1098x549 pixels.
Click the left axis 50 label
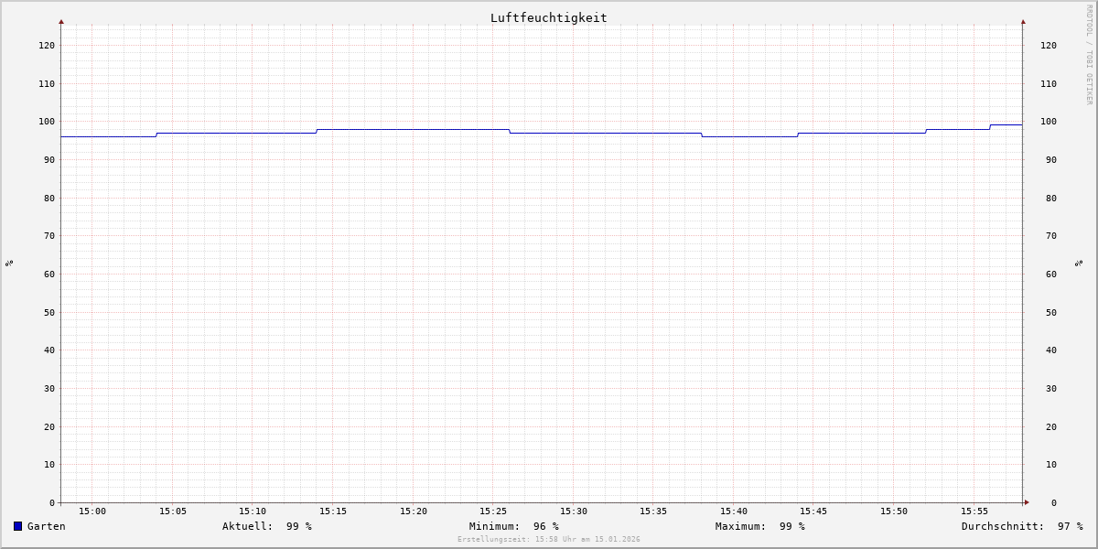coord(49,312)
